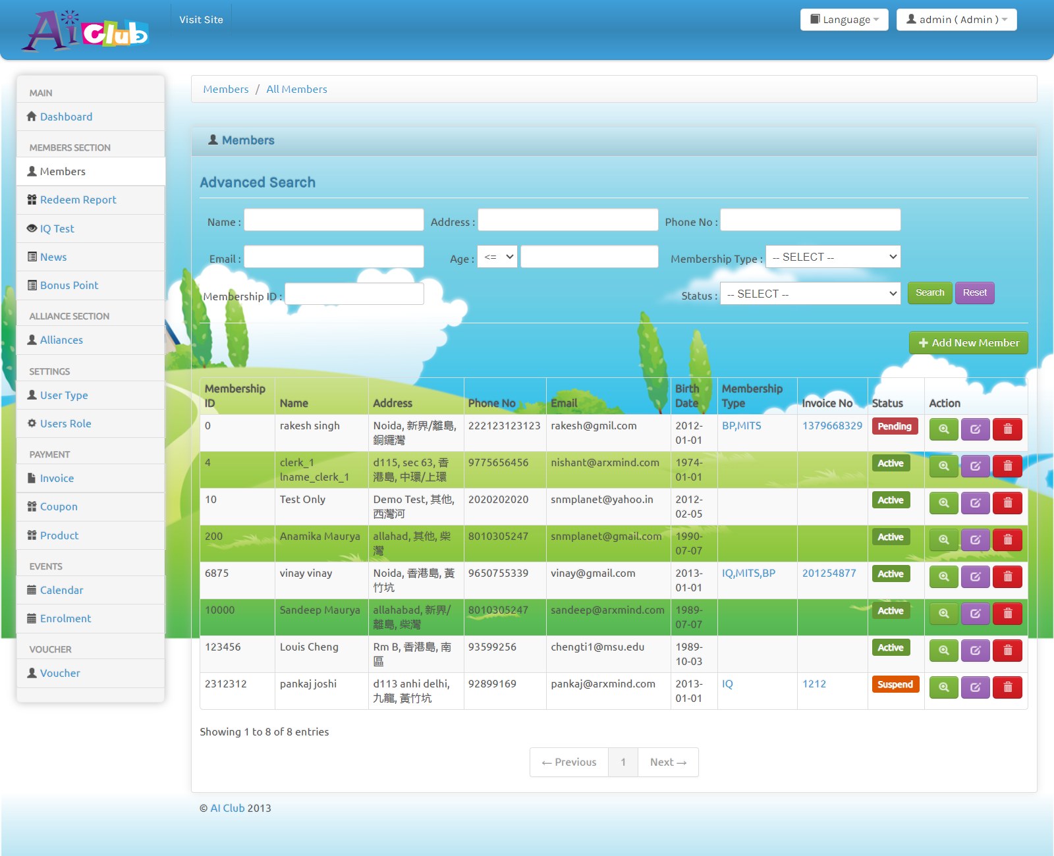Open the Membership Type select dropdown

click(x=833, y=257)
